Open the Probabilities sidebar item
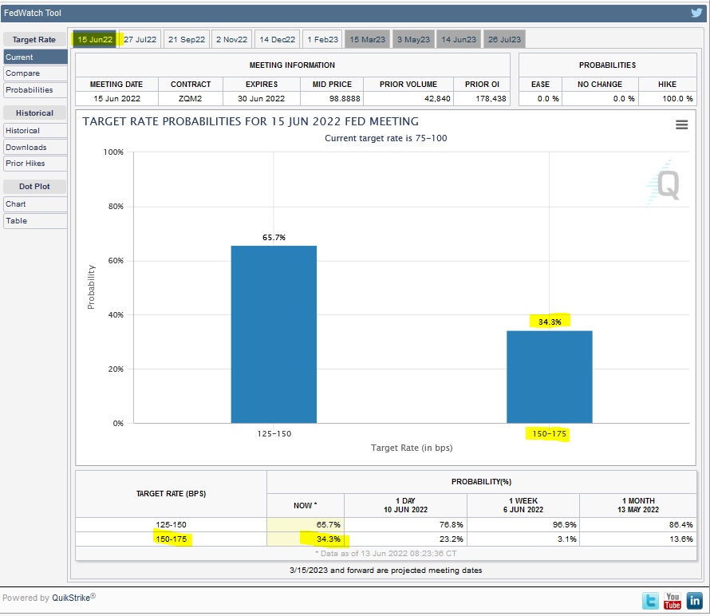This screenshot has height=616, width=710. [35, 89]
